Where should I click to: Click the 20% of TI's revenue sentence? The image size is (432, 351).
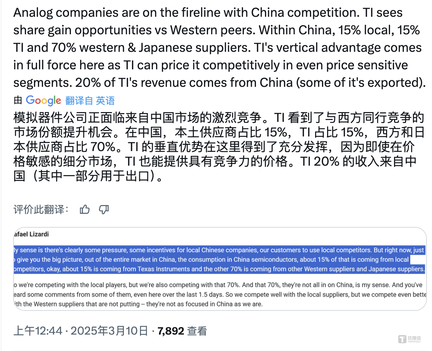[250, 82]
